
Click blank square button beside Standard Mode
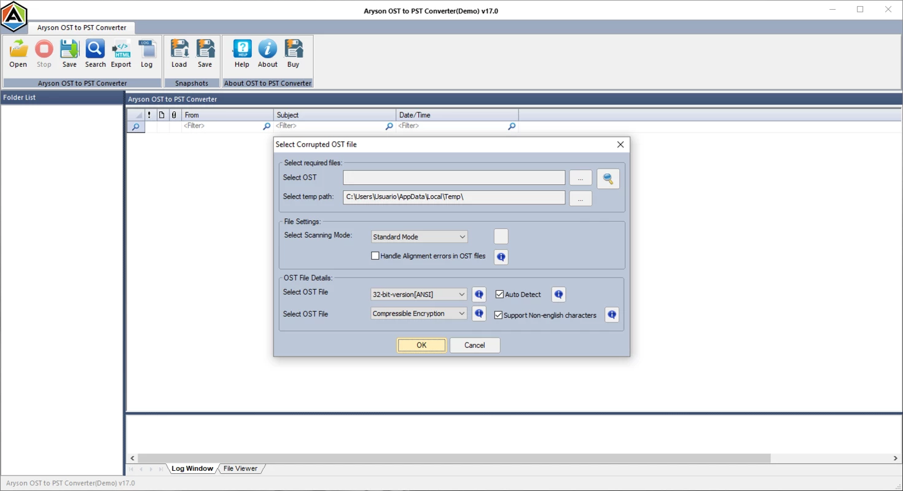(x=501, y=236)
